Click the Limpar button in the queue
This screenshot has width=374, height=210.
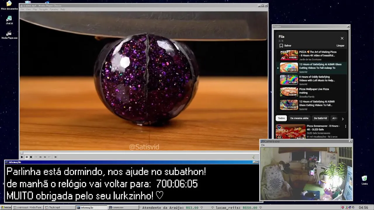coord(340,45)
